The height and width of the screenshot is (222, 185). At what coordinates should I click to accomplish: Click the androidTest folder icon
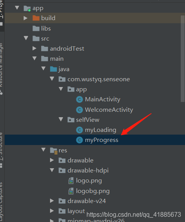tap(45, 49)
